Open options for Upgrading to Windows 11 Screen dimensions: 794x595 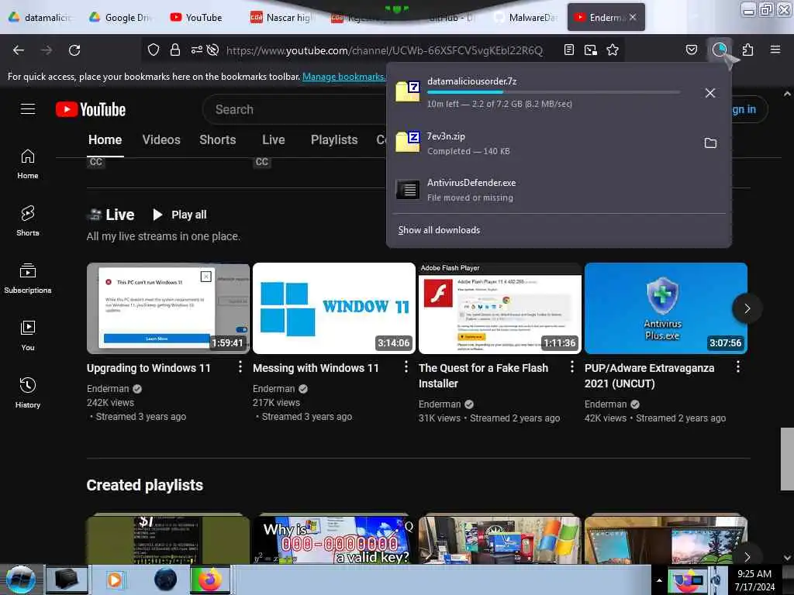(240, 366)
